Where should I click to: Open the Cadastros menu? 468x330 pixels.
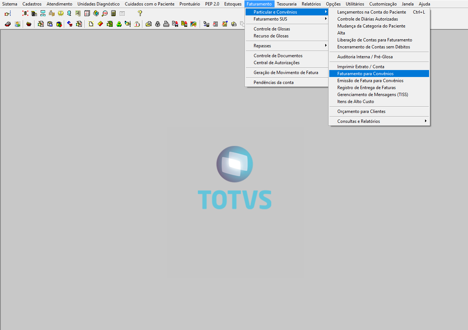click(x=32, y=4)
